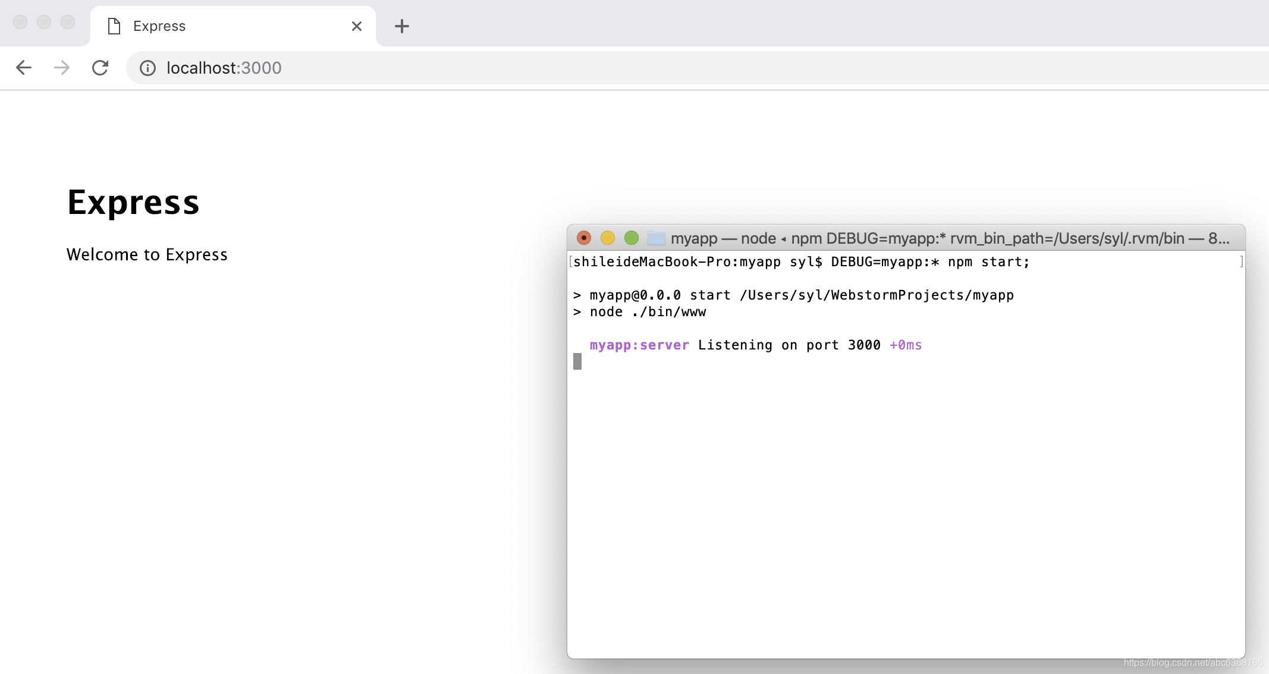Click the browser window zoom button
1269x674 pixels.
[x=68, y=22]
